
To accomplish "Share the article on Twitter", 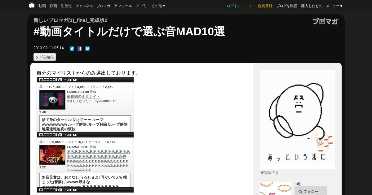I will tap(72, 49).
